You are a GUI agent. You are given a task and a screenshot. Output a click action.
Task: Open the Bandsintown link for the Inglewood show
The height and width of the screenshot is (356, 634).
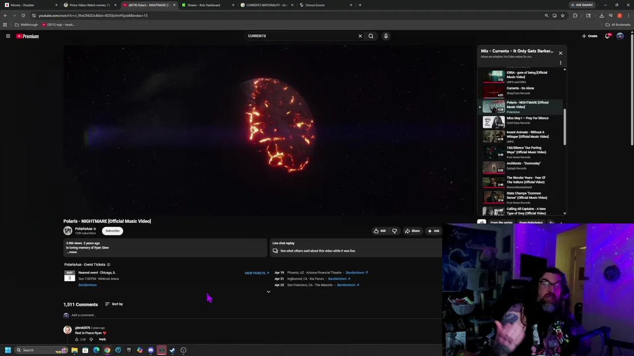(x=339, y=279)
